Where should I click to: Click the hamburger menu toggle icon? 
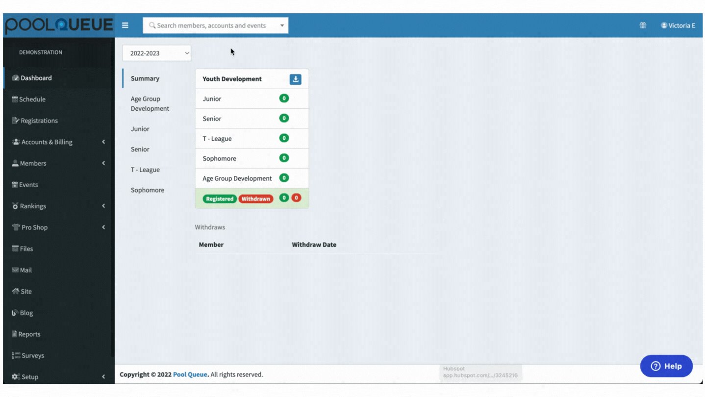coord(125,25)
